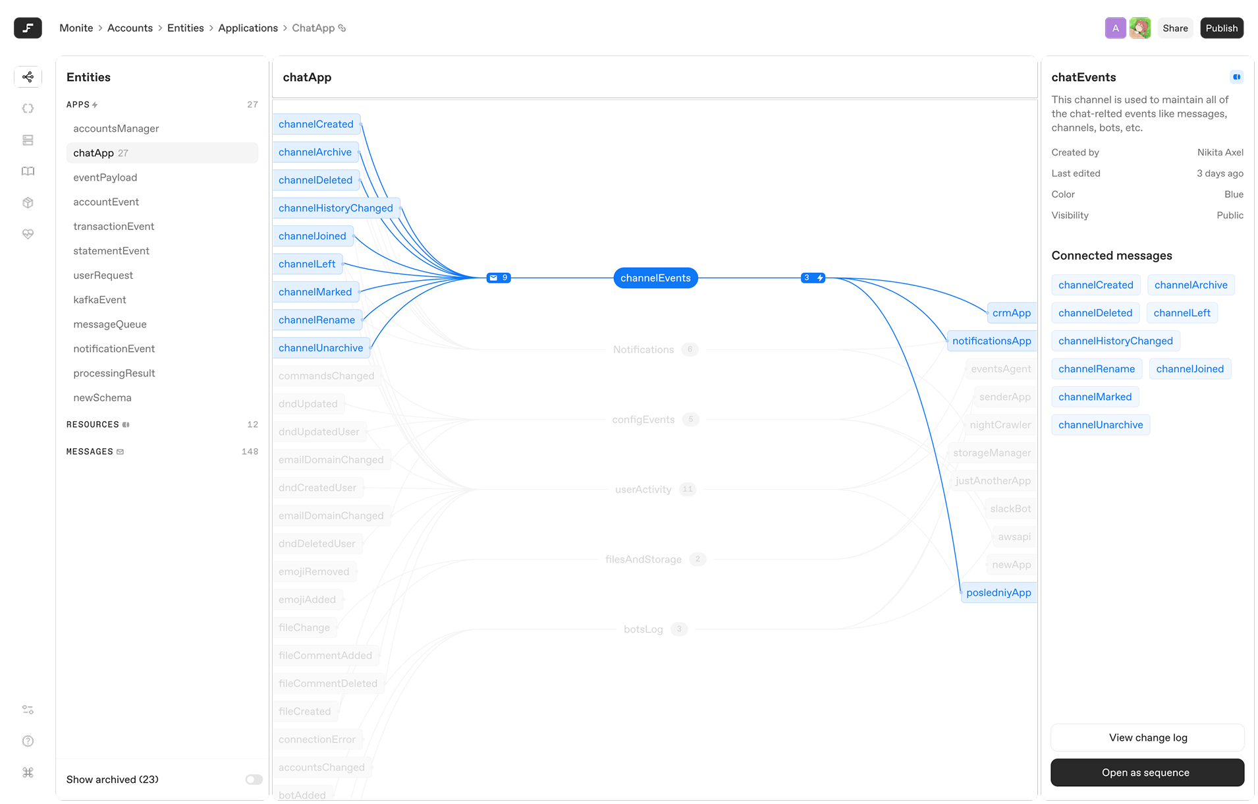Open the health heart sidebar icon
The width and height of the screenshot is (1258, 804).
(28, 234)
